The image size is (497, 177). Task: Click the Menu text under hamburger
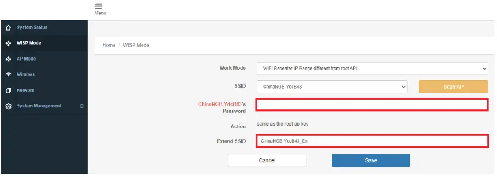[100, 13]
